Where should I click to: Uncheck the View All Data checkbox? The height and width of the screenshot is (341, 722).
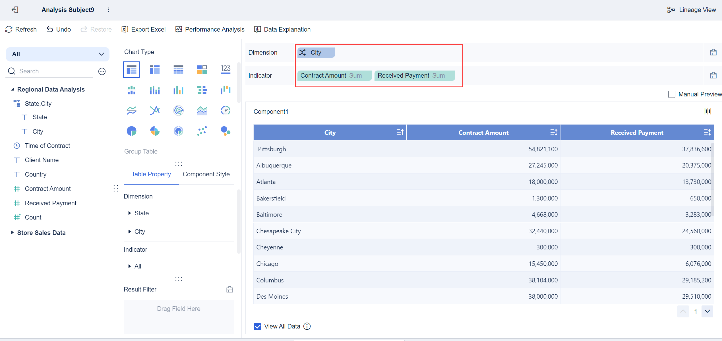tap(258, 326)
